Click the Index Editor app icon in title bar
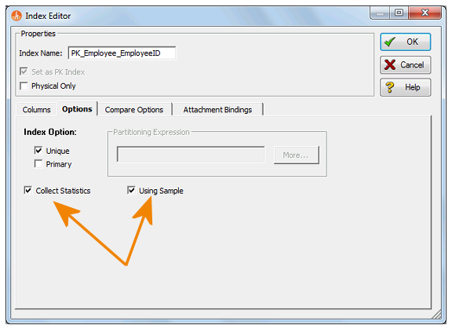452x325 pixels. point(16,16)
